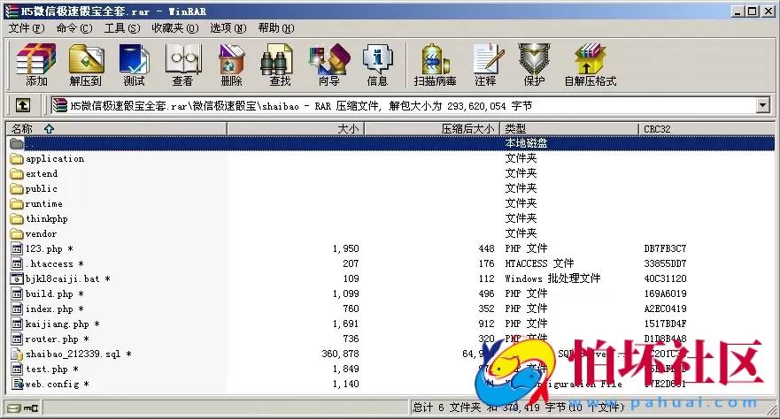Click the 'HTACCESS 文件' type cell
The image size is (780, 419).
click(x=539, y=263)
